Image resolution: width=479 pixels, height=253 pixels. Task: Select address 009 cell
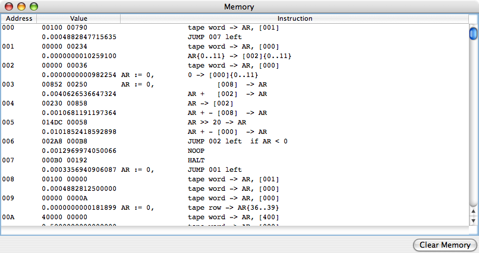tap(8, 198)
